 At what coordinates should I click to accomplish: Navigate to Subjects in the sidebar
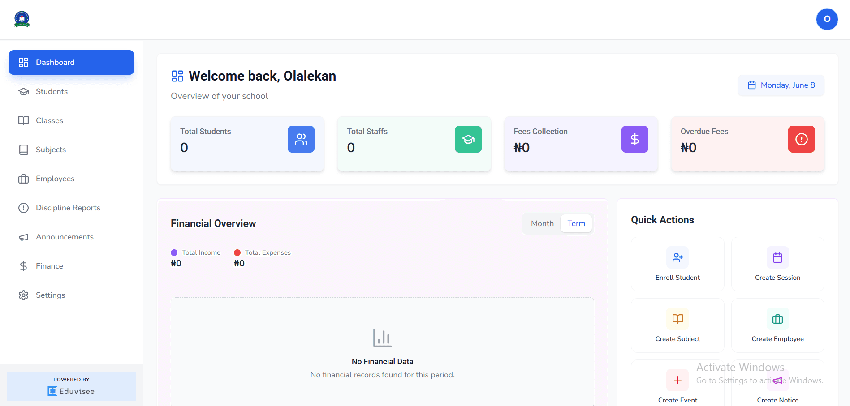coord(71,150)
